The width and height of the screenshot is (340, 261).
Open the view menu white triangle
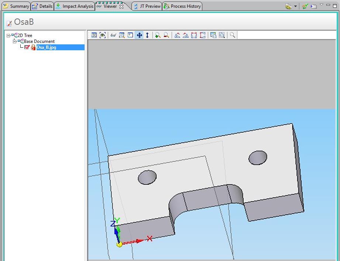tap(322, 5)
